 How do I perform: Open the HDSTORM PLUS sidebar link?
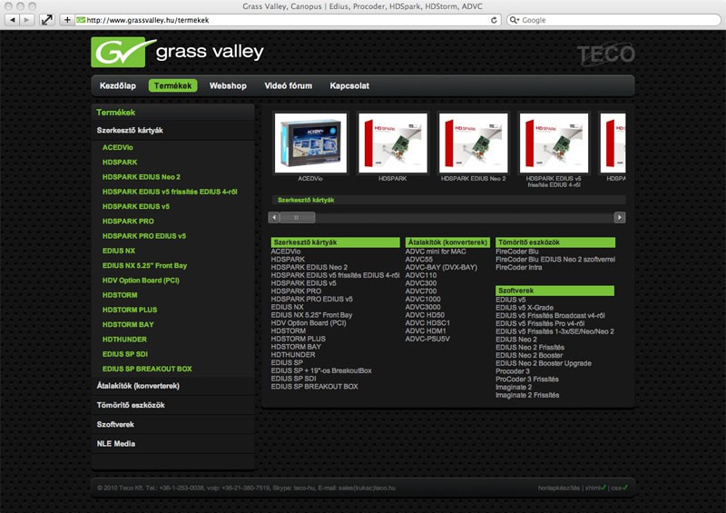[130, 310]
